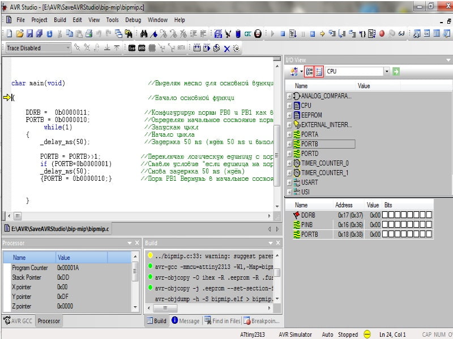The image size is (453, 339).
Task: Click the editor vertical scrollbar thumb
Action: (x=277, y=156)
